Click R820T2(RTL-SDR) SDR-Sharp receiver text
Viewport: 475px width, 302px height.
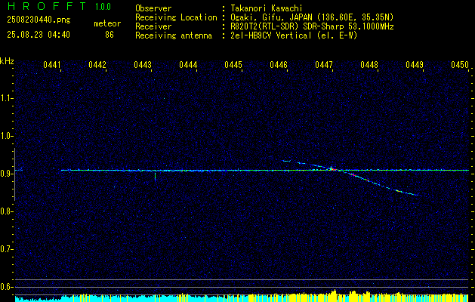312,26
